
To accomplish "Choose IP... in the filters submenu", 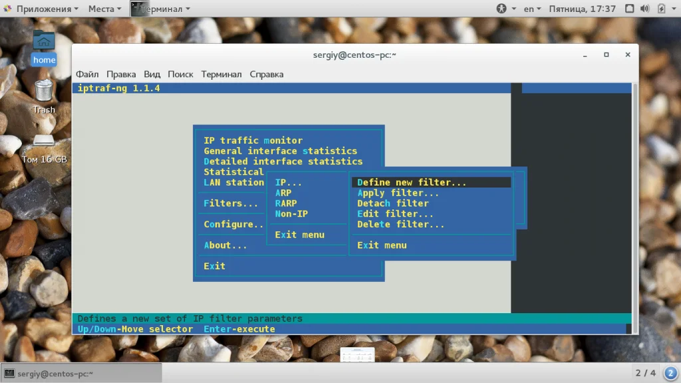I will [289, 182].
